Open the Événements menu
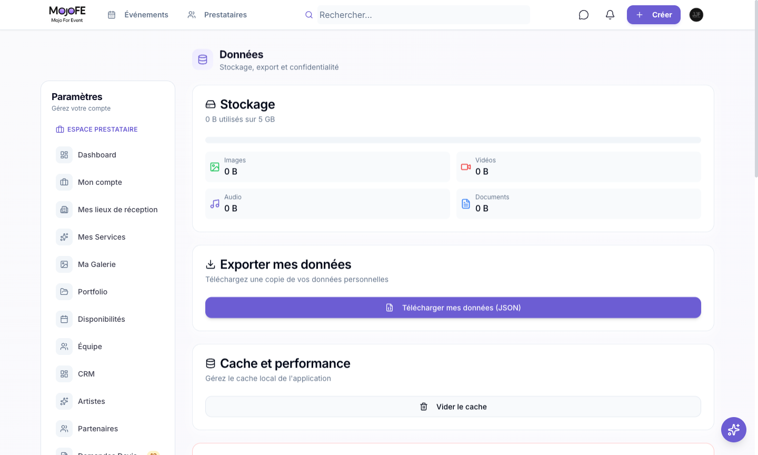 (x=138, y=15)
